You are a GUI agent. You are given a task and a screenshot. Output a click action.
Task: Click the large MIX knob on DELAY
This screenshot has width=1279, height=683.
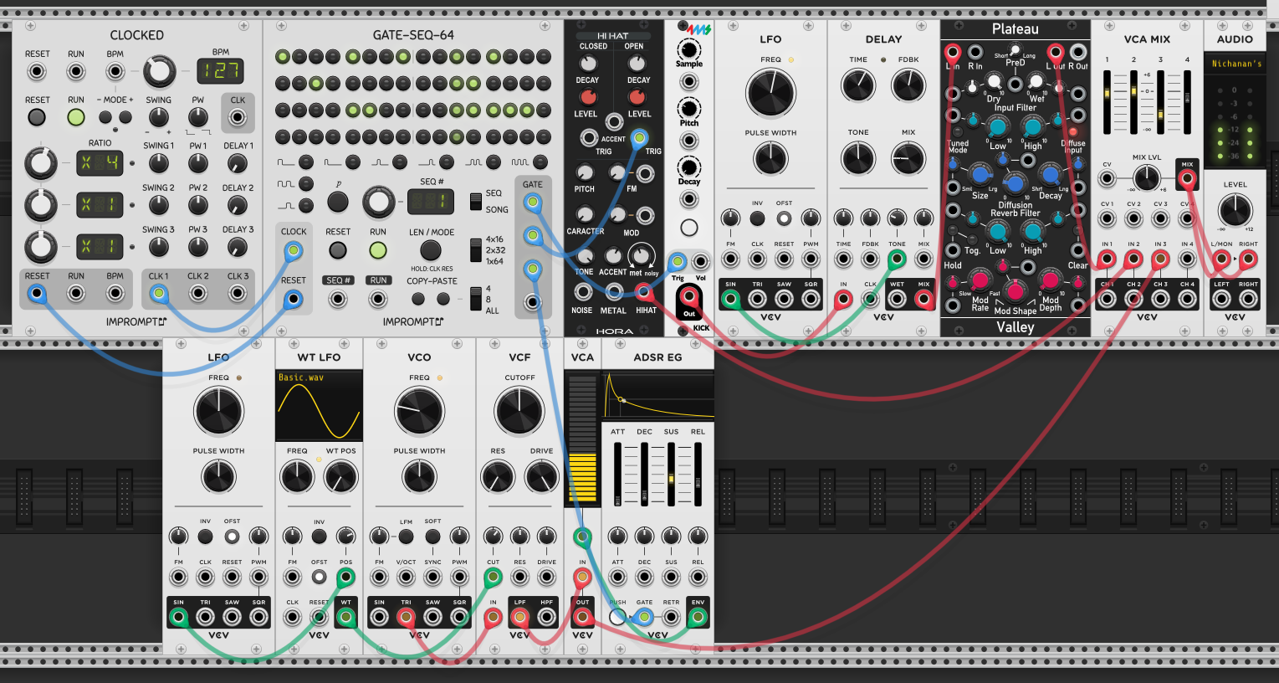coord(908,157)
